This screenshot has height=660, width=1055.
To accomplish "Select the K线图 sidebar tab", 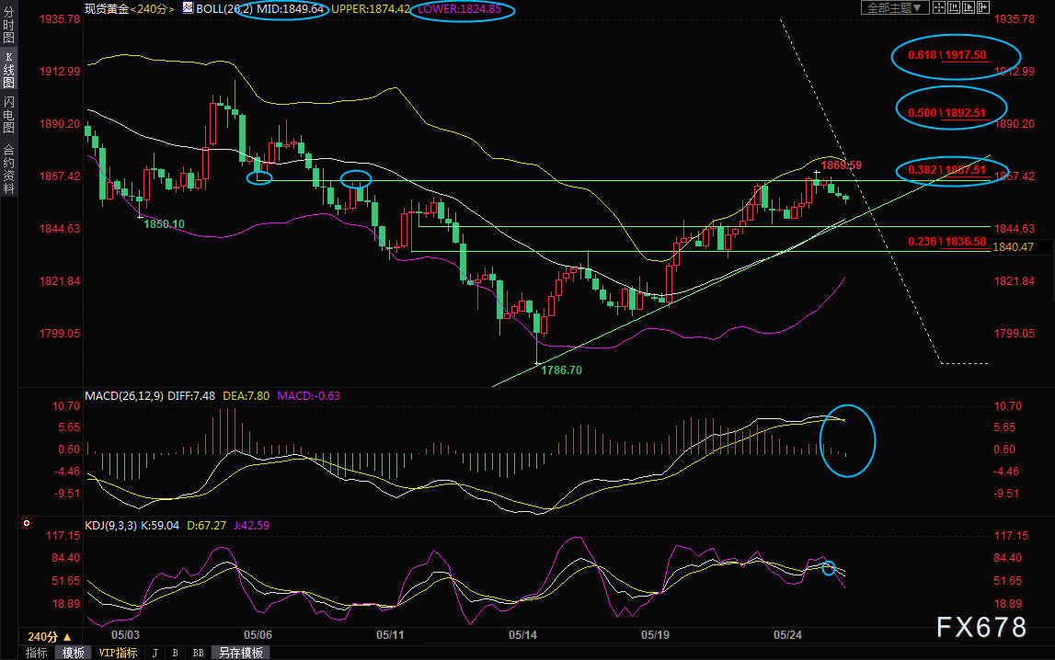I will point(9,69).
